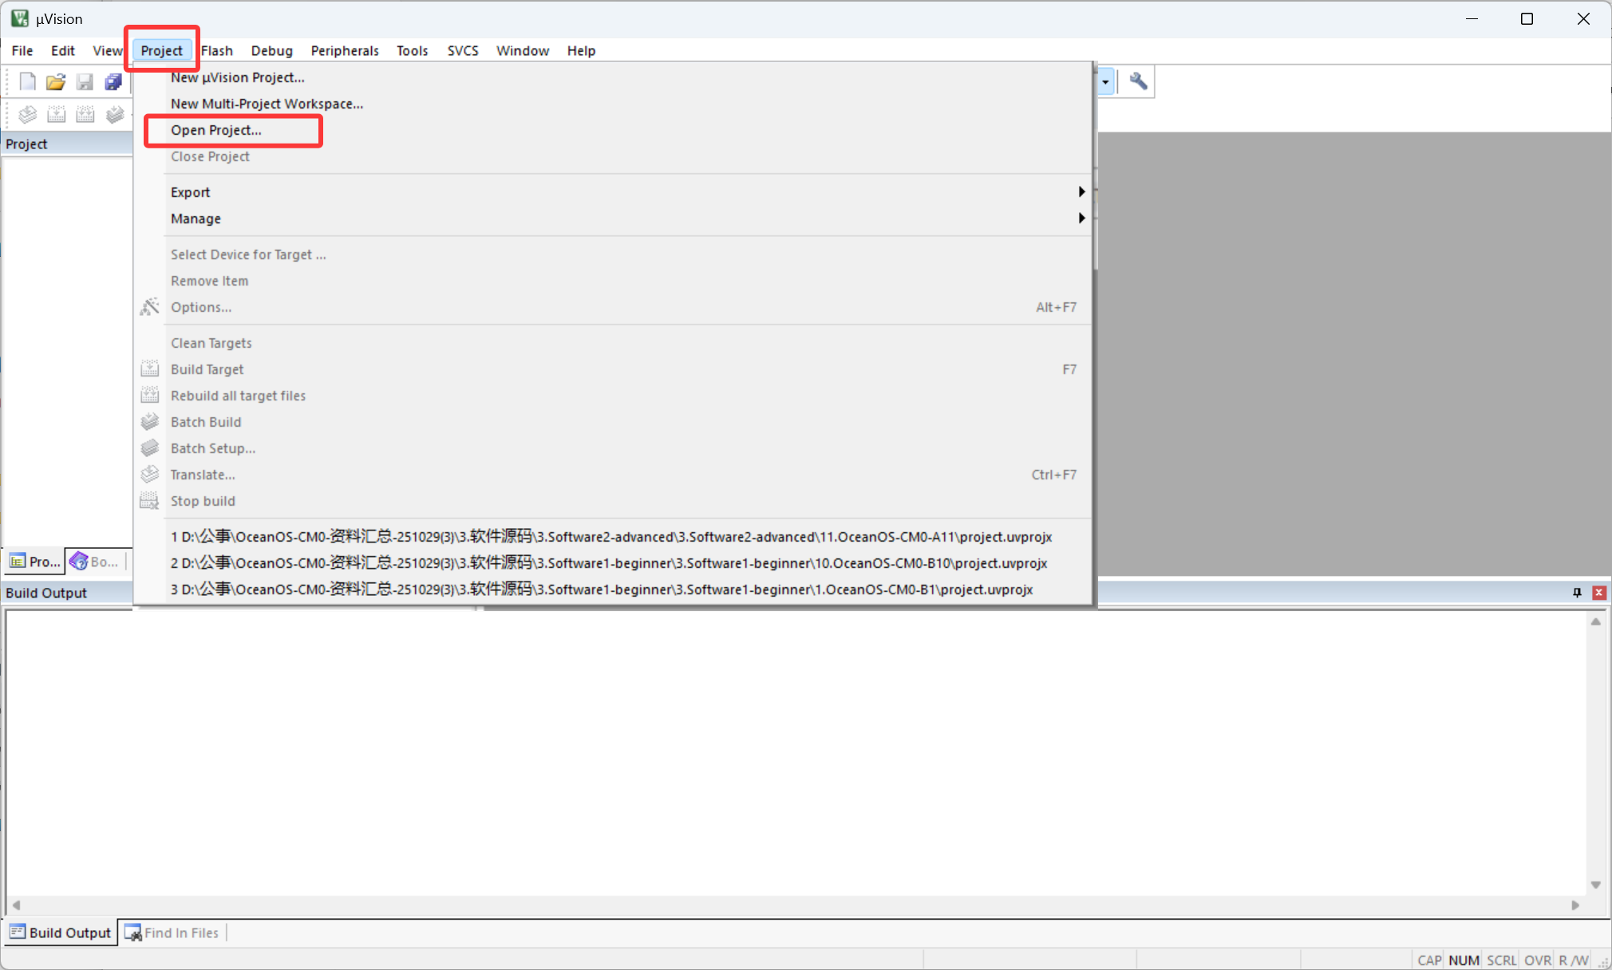This screenshot has height=970, width=1612.
Task: Switch to Find In Files tab
Action: tap(172, 933)
